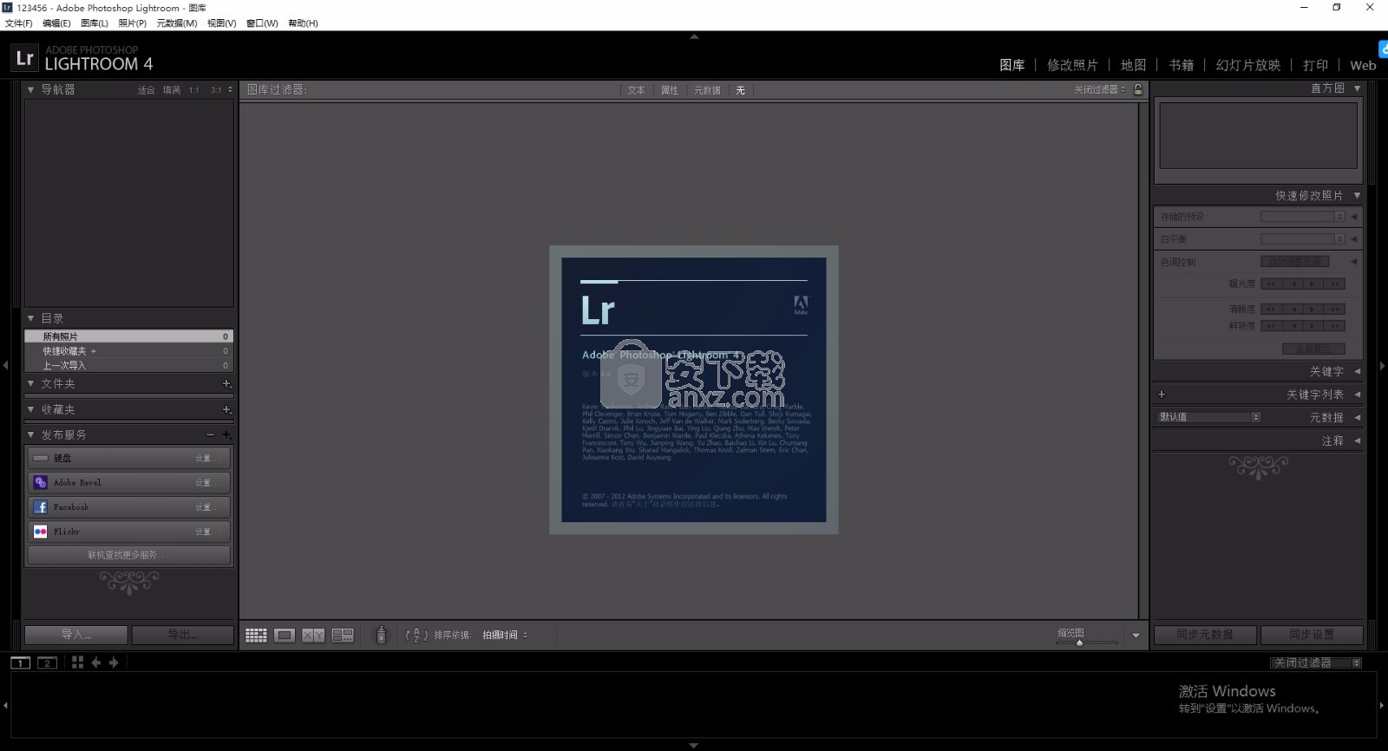
Task: Collapse the Folders panel
Action: 30,383
